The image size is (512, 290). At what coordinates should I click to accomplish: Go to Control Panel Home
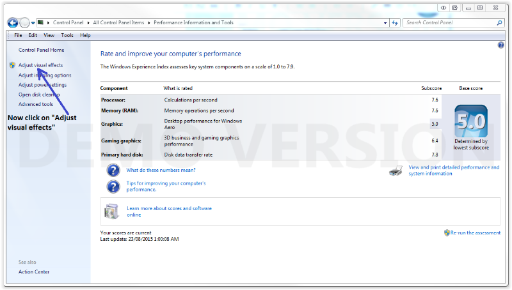[41, 50]
